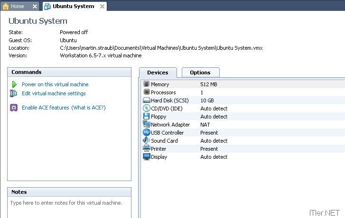Close the Home tab
345x218 pixels.
point(35,7)
